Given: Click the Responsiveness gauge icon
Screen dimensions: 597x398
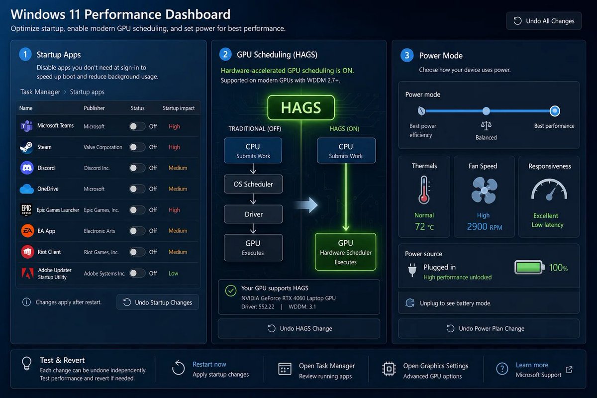Looking at the screenshot, I should click(549, 191).
